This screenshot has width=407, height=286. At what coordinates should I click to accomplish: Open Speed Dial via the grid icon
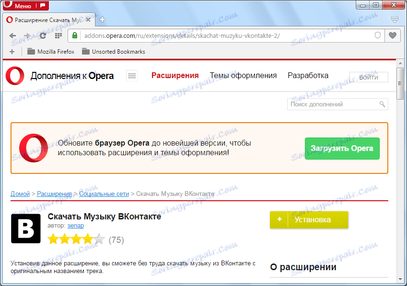(58, 35)
